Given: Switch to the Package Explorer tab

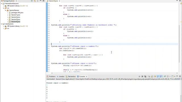Looking at the screenshot, I should coord(9,1).
